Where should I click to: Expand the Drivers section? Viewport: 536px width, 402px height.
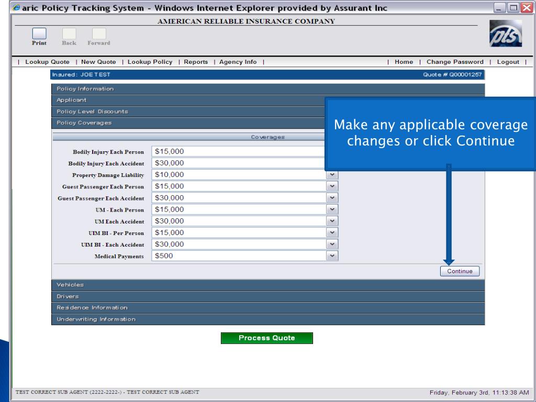pyautogui.click(x=268, y=296)
